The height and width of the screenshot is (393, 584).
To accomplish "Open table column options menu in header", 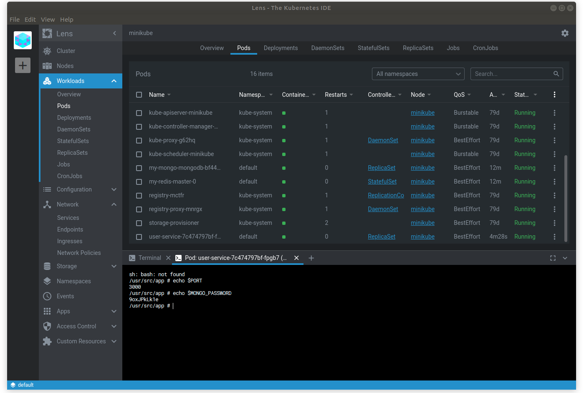I will (554, 95).
